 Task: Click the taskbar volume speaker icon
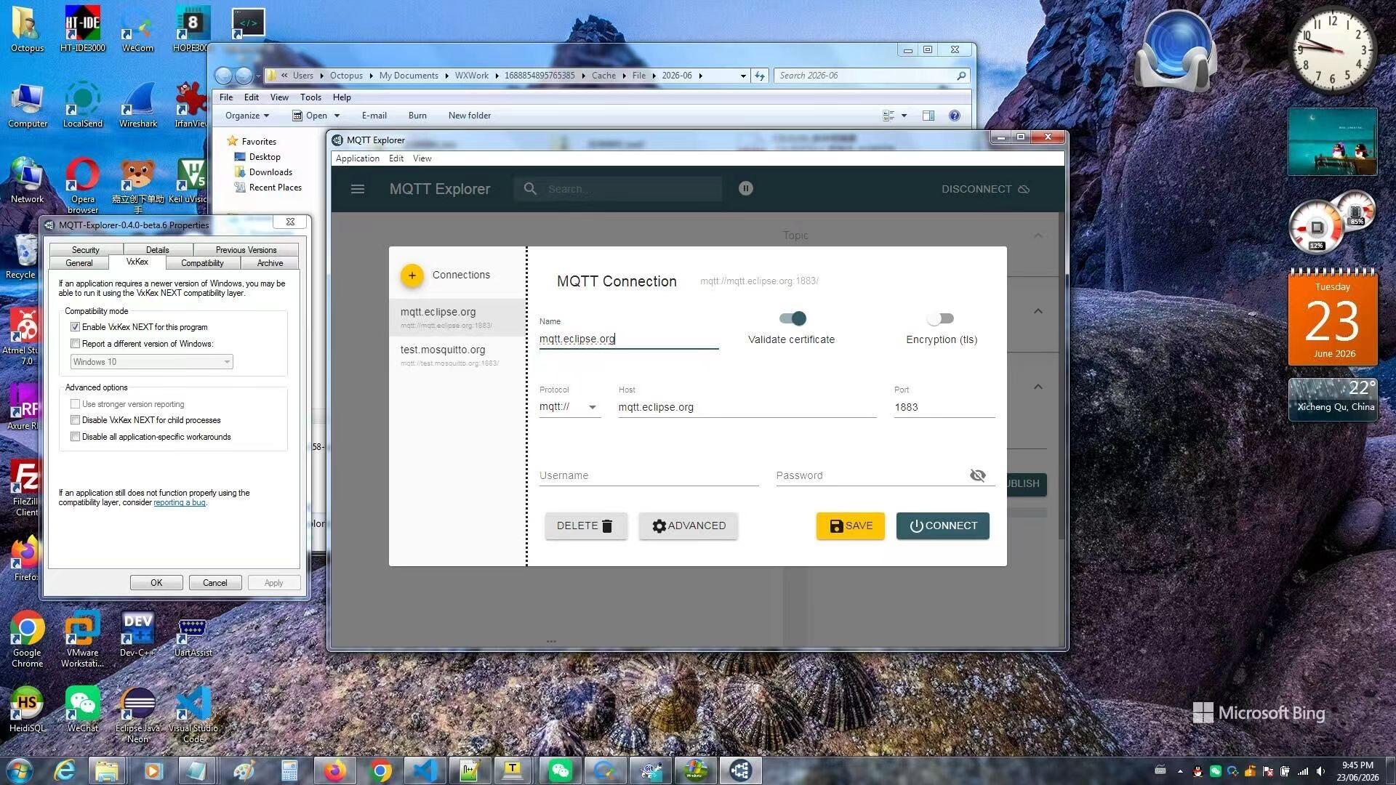(1320, 771)
